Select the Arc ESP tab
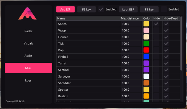Image resolution: width=187 pixels, height=109 pixels. coord(65,9)
